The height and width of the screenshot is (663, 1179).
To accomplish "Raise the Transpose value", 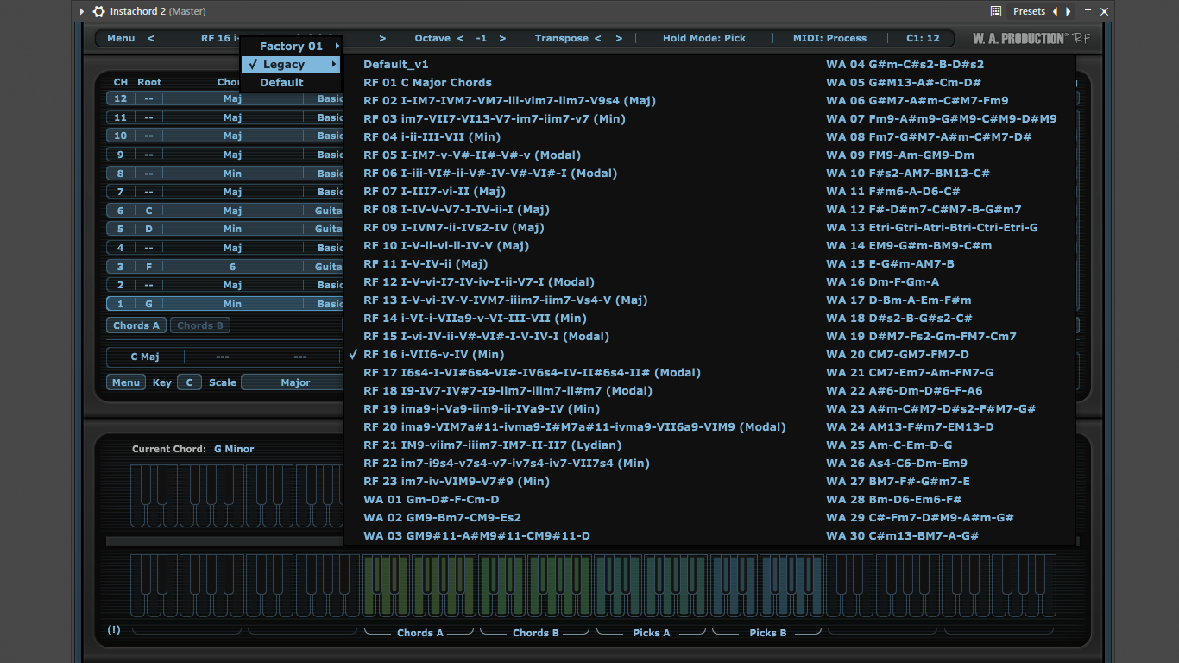I will point(619,38).
